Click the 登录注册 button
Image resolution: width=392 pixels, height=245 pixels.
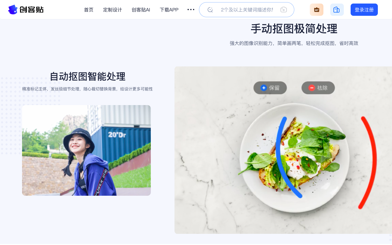point(364,10)
